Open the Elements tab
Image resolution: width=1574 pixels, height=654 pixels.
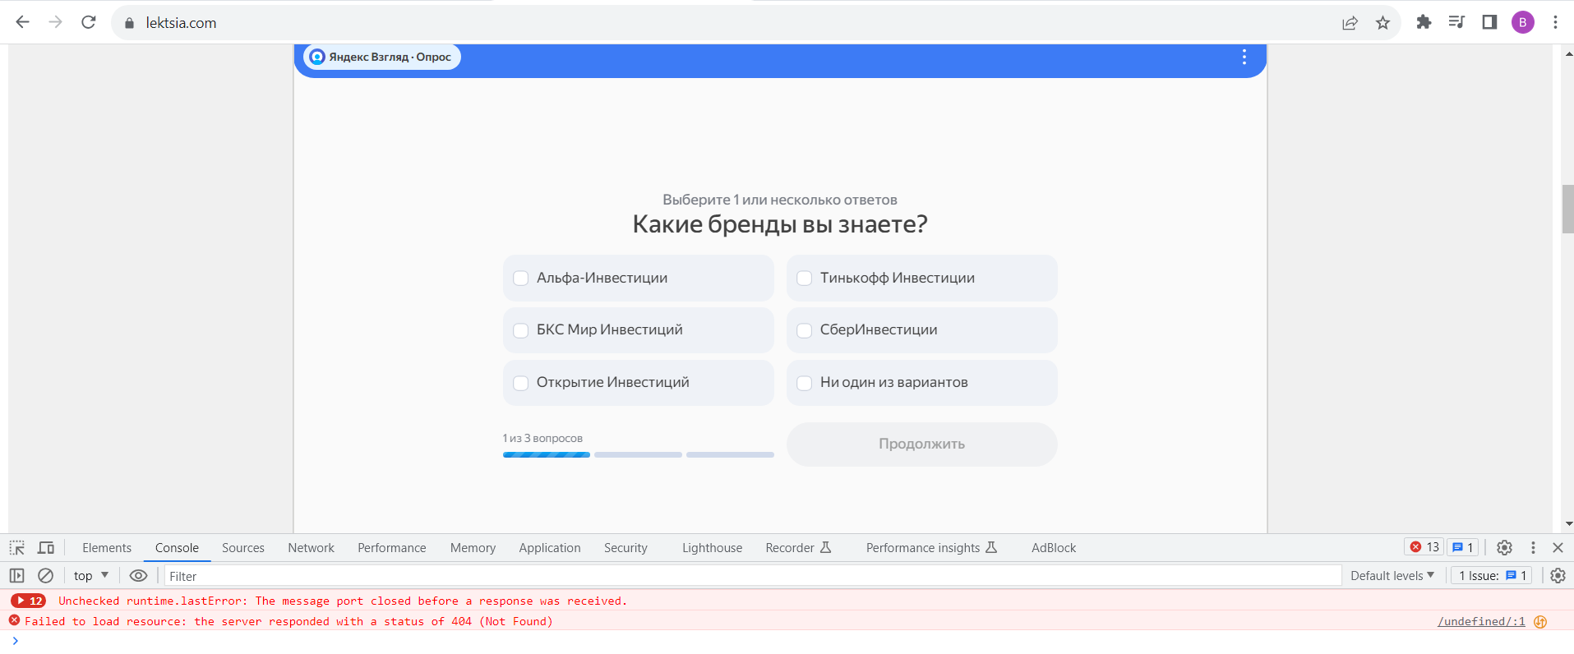click(x=107, y=548)
